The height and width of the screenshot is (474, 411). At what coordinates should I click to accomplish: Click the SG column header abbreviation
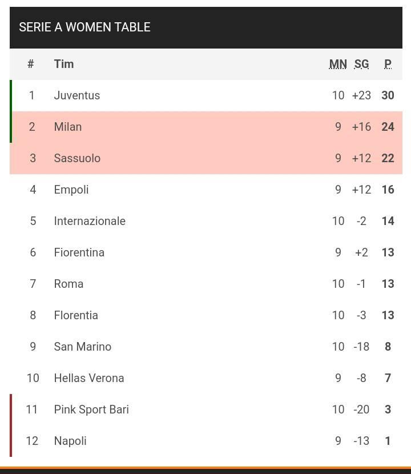click(x=361, y=64)
